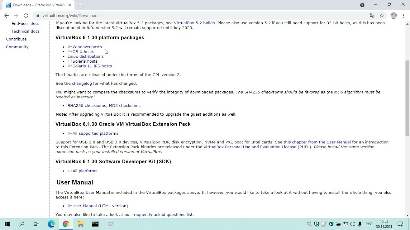Screen dimensions: 410x230
Task: Click the monitor tray icon left of shield
Action: click(309, 224)
